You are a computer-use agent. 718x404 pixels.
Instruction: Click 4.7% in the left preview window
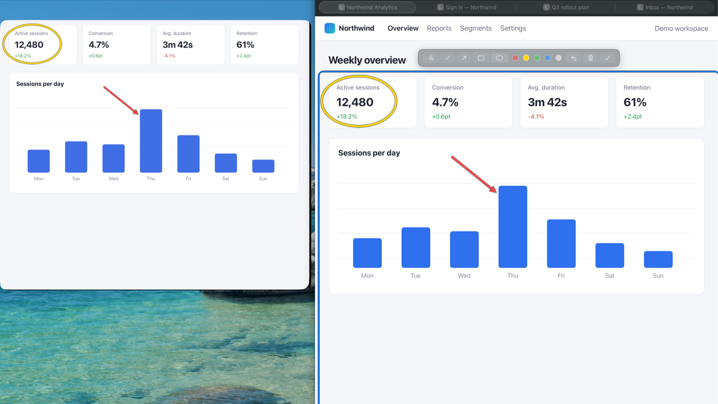pos(99,45)
